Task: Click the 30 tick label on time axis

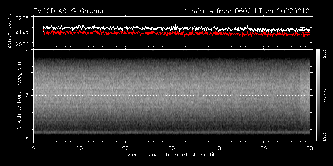Action: coord(172,148)
